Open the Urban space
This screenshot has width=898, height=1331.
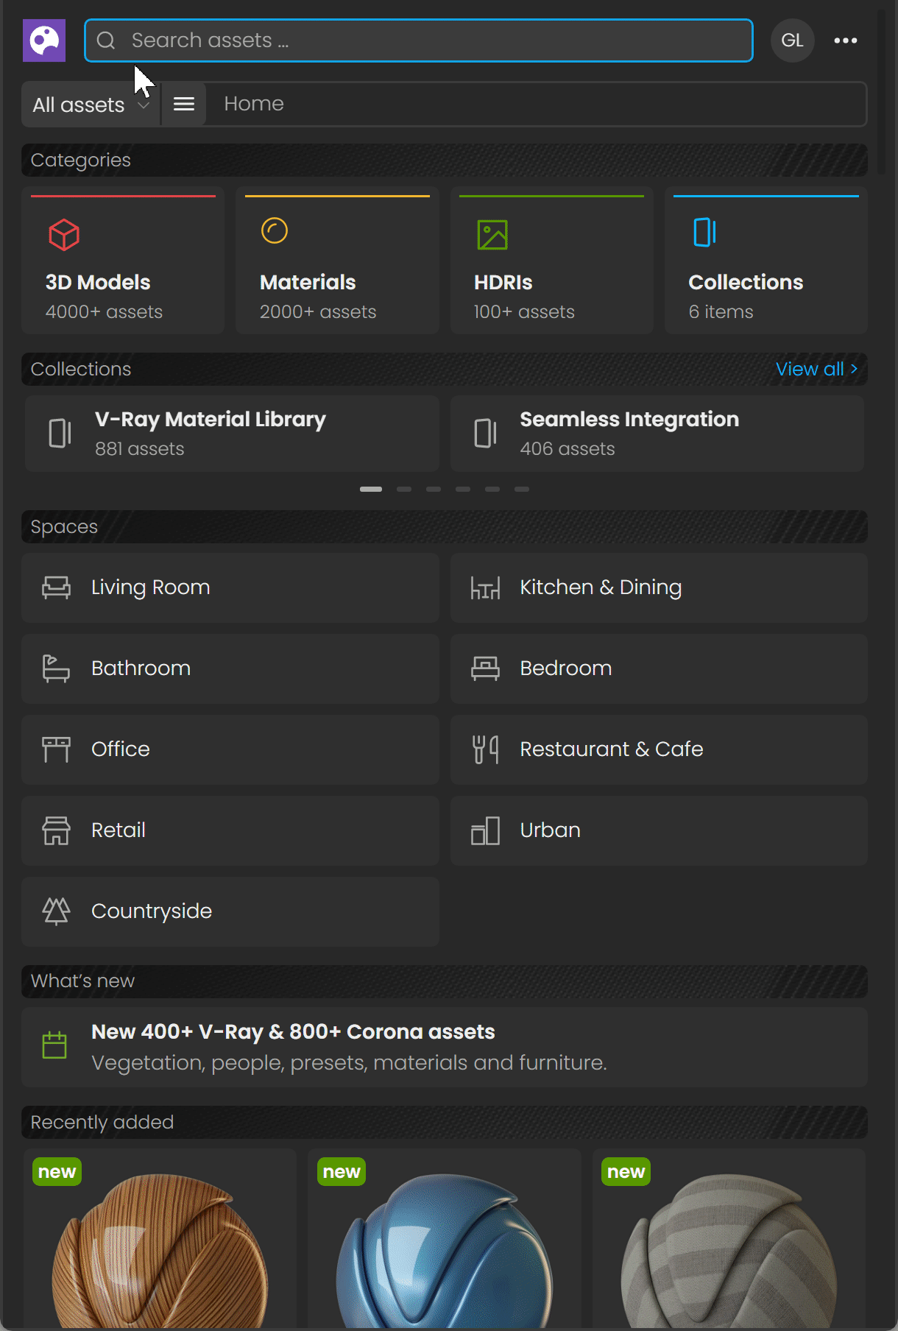(659, 830)
